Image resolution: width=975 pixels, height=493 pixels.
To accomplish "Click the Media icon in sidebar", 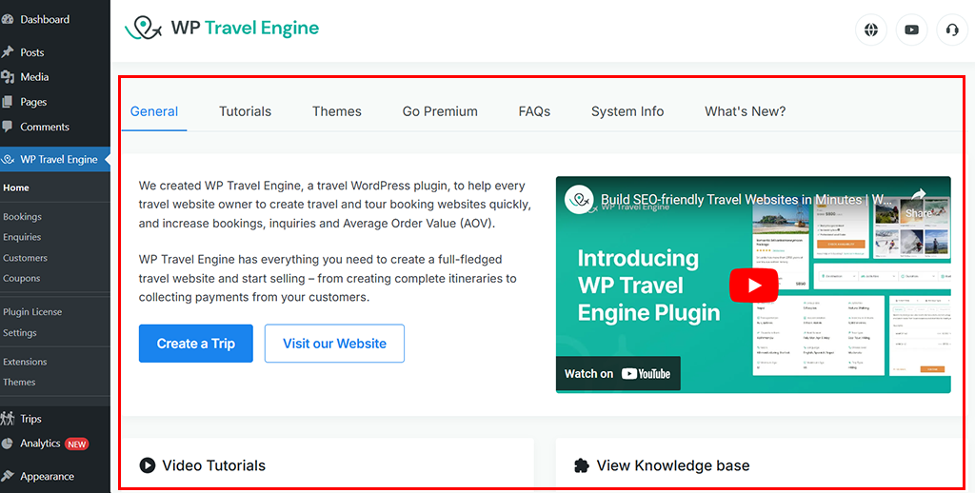I will click(x=8, y=77).
